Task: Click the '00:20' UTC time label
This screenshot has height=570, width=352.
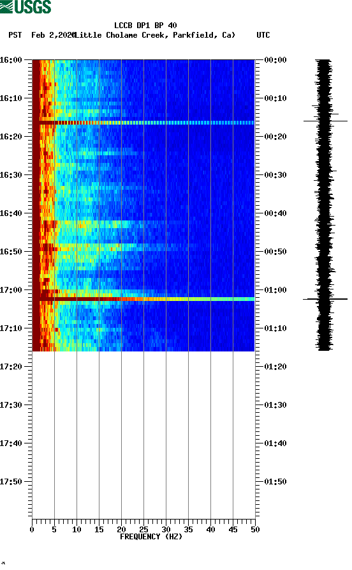Action: tap(275, 137)
